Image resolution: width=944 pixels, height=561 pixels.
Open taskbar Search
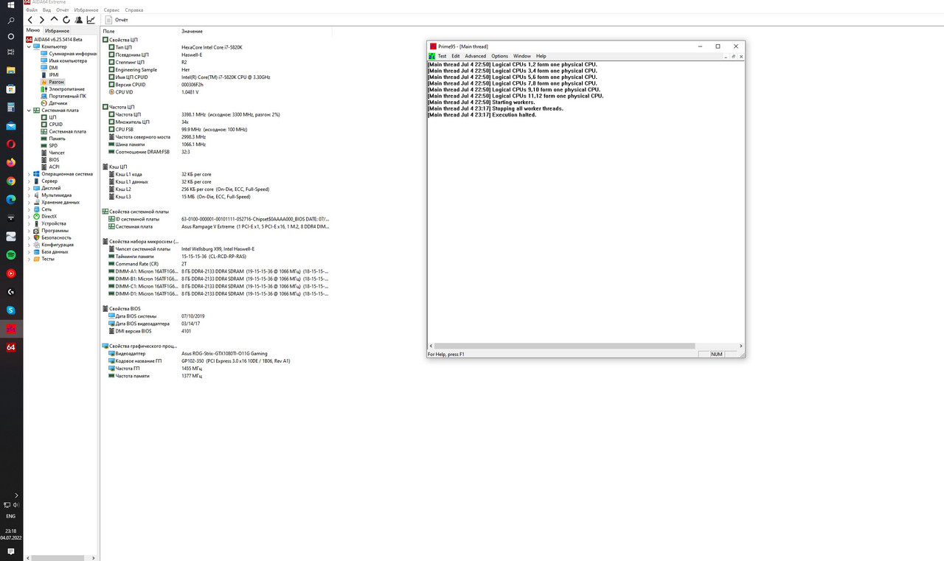tap(11, 21)
